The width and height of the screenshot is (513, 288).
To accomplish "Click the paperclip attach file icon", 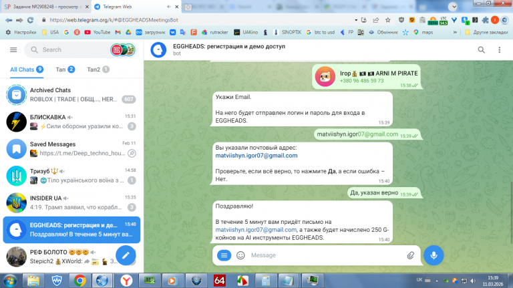I will point(411,255).
